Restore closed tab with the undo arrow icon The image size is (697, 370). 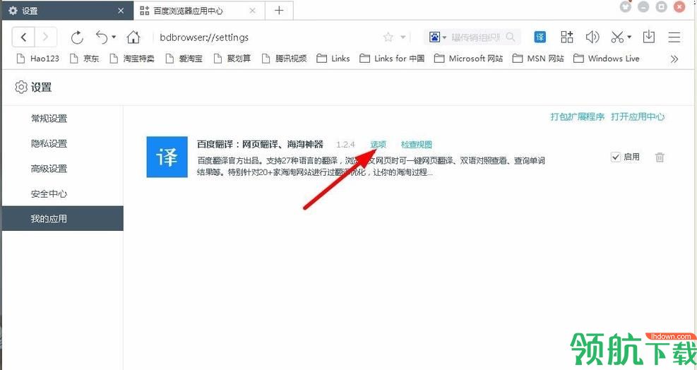click(x=102, y=37)
